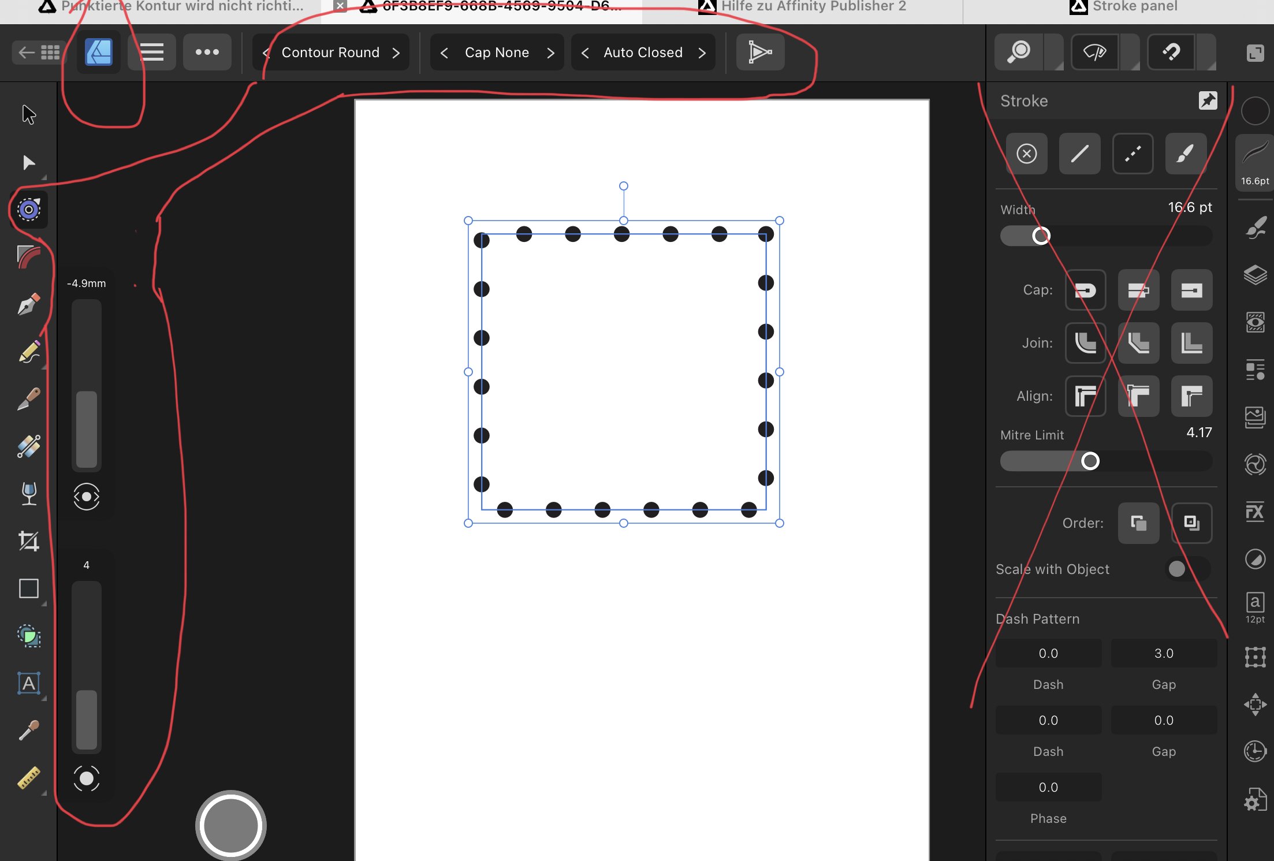Set Order to draw stroke in front
The width and height of the screenshot is (1274, 861).
pyautogui.click(x=1191, y=523)
